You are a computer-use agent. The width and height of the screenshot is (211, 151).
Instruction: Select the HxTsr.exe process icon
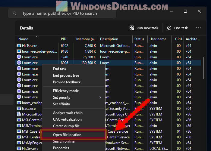click(19, 45)
